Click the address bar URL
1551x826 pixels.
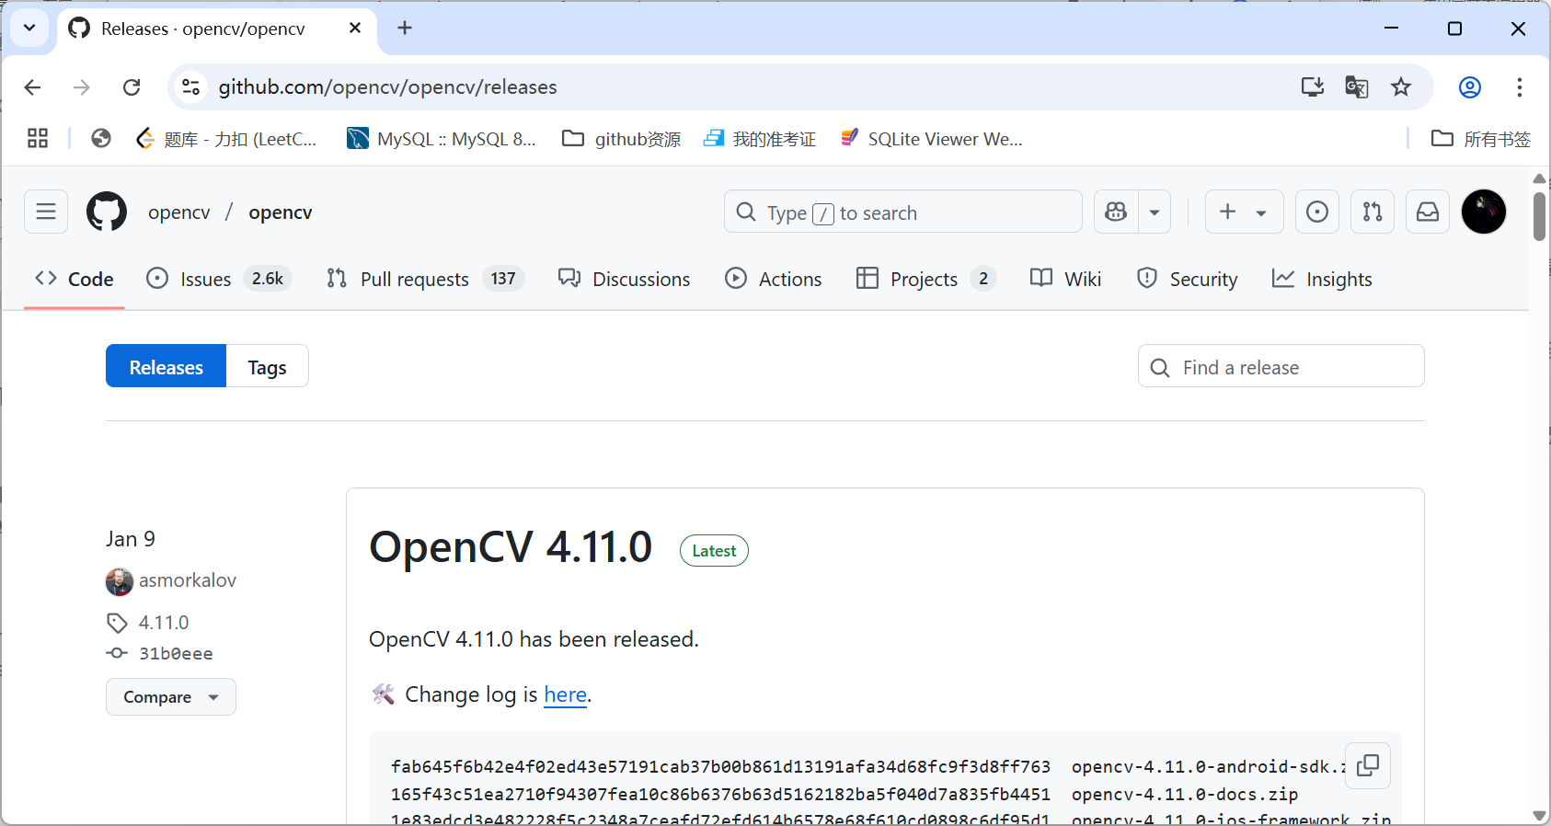(x=387, y=87)
